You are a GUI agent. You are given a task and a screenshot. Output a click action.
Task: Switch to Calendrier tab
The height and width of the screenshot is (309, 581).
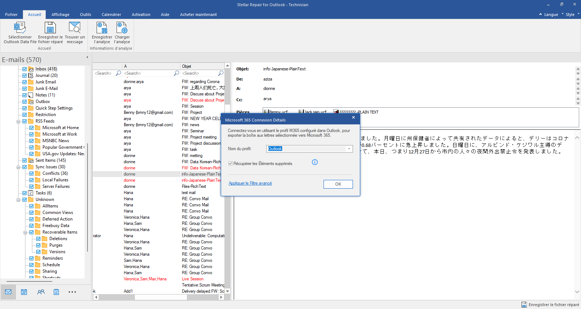coord(111,15)
